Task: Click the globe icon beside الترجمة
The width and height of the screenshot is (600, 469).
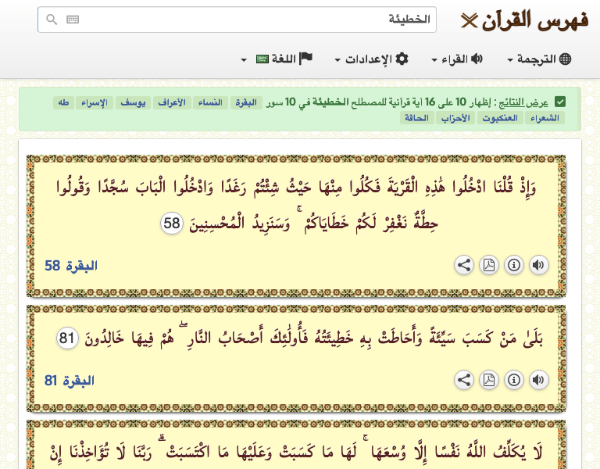Action: click(565, 59)
